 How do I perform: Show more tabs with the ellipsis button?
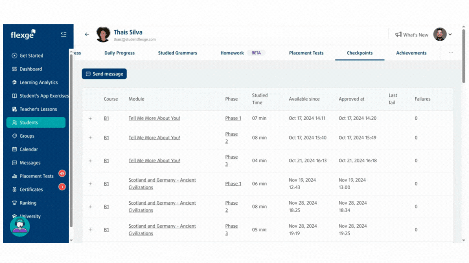tap(451, 53)
